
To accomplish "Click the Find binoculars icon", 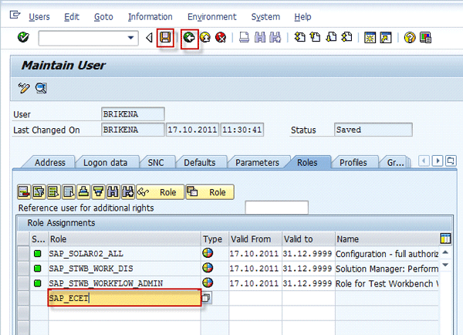I will point(260,38).
